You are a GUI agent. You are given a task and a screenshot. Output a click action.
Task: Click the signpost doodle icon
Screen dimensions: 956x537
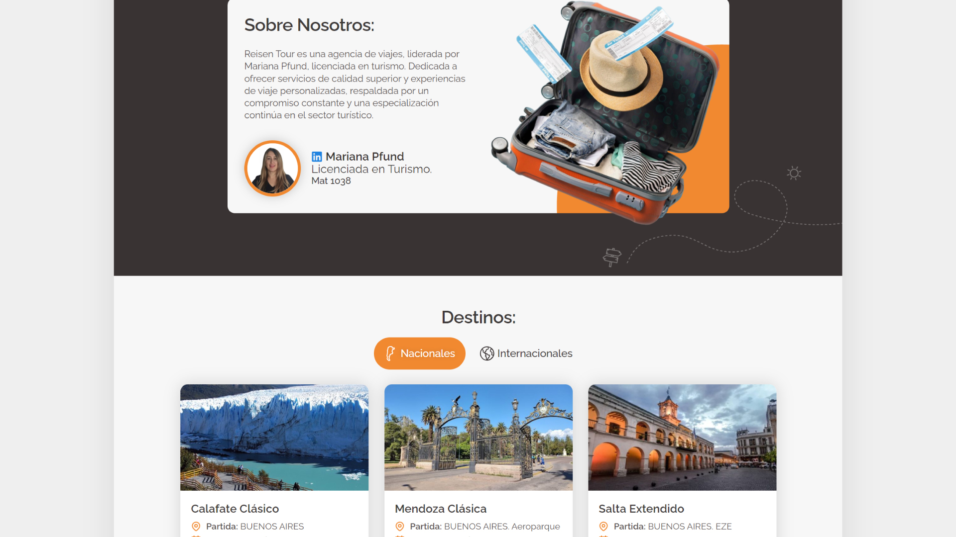pos(612,257)
